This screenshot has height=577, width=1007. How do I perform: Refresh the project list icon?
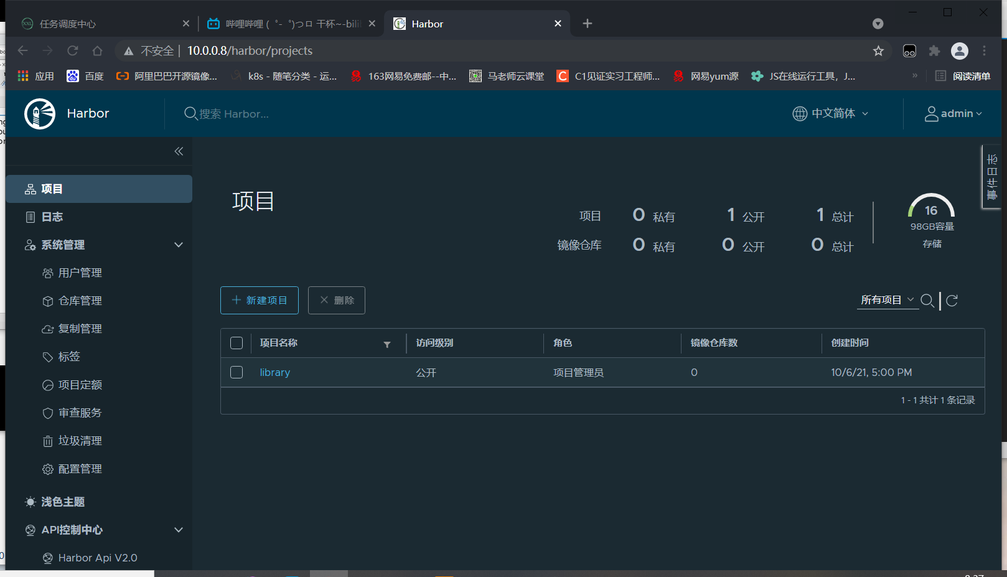952,301
